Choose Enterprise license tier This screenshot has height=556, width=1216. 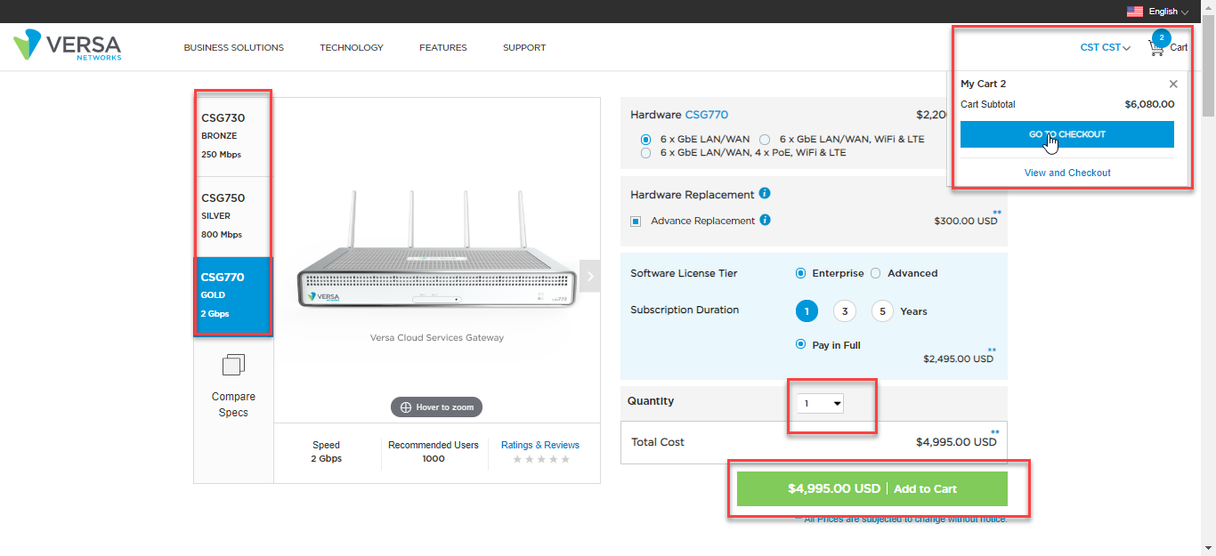pos(800,273)
